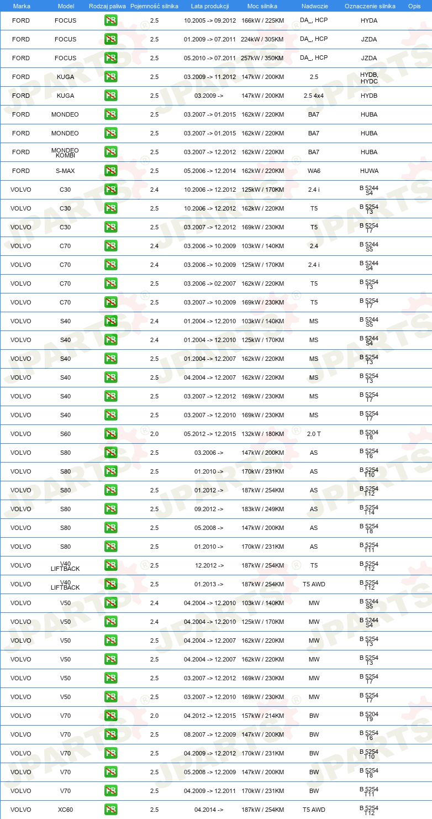Image resolution: width=432 pixels, height=819 pixels.
Task: Click the 09.2012 -> production date cell
Action: pyautogui.click(x=209, y=509)
